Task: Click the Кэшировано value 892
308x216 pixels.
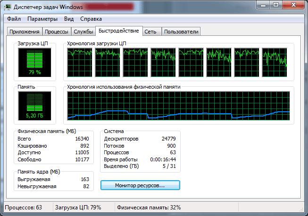Action: click(x=84, y=146)
